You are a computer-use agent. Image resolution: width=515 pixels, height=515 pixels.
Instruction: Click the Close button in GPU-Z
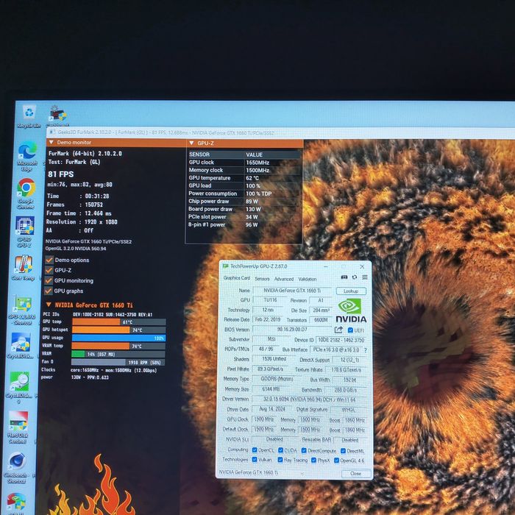coord(355,473)
